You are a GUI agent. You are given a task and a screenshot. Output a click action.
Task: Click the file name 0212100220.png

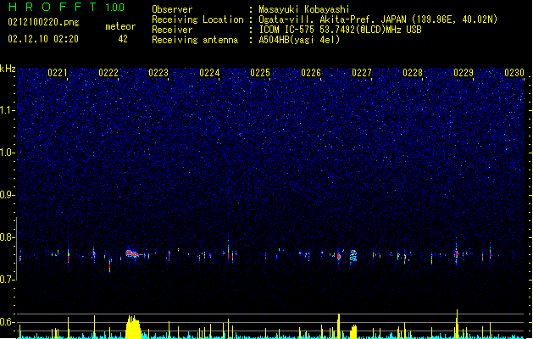click(43, 23)
